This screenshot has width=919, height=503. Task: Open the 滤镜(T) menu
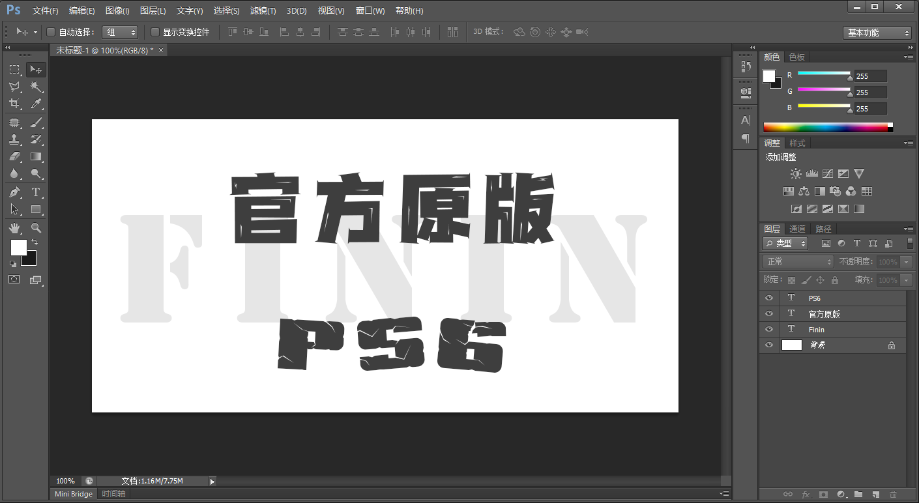click(263, 11)
